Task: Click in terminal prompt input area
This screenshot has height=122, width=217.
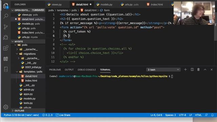Action: (x=172, y=76)
